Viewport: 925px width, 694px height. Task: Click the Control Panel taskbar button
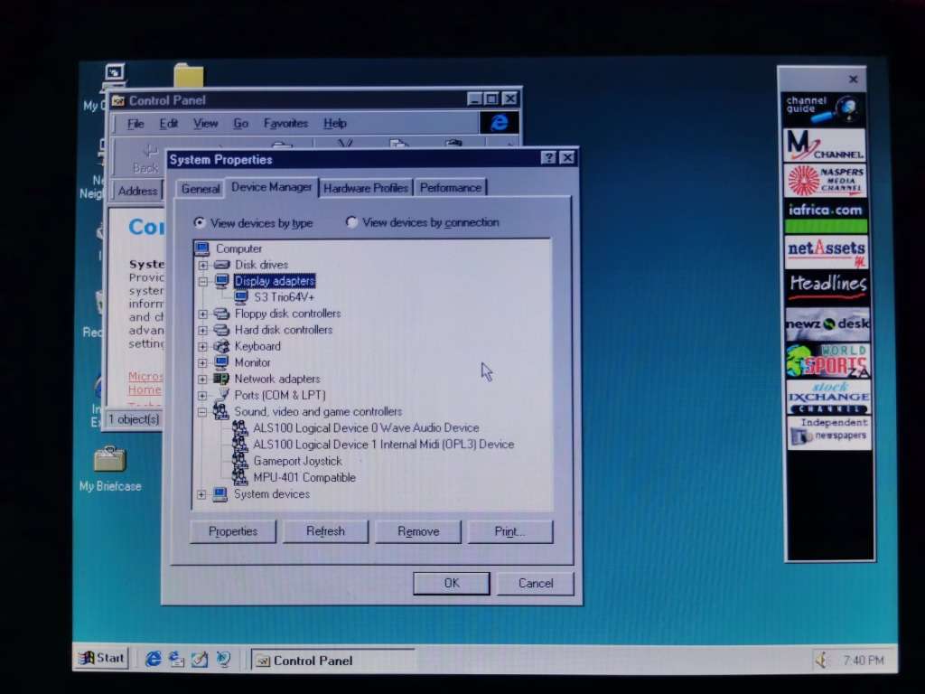pyautogui.click(x=312, y=660)
